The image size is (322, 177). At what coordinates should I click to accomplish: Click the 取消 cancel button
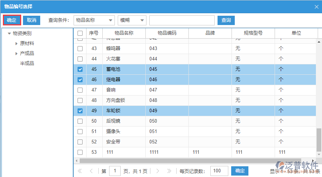[32, 20]
